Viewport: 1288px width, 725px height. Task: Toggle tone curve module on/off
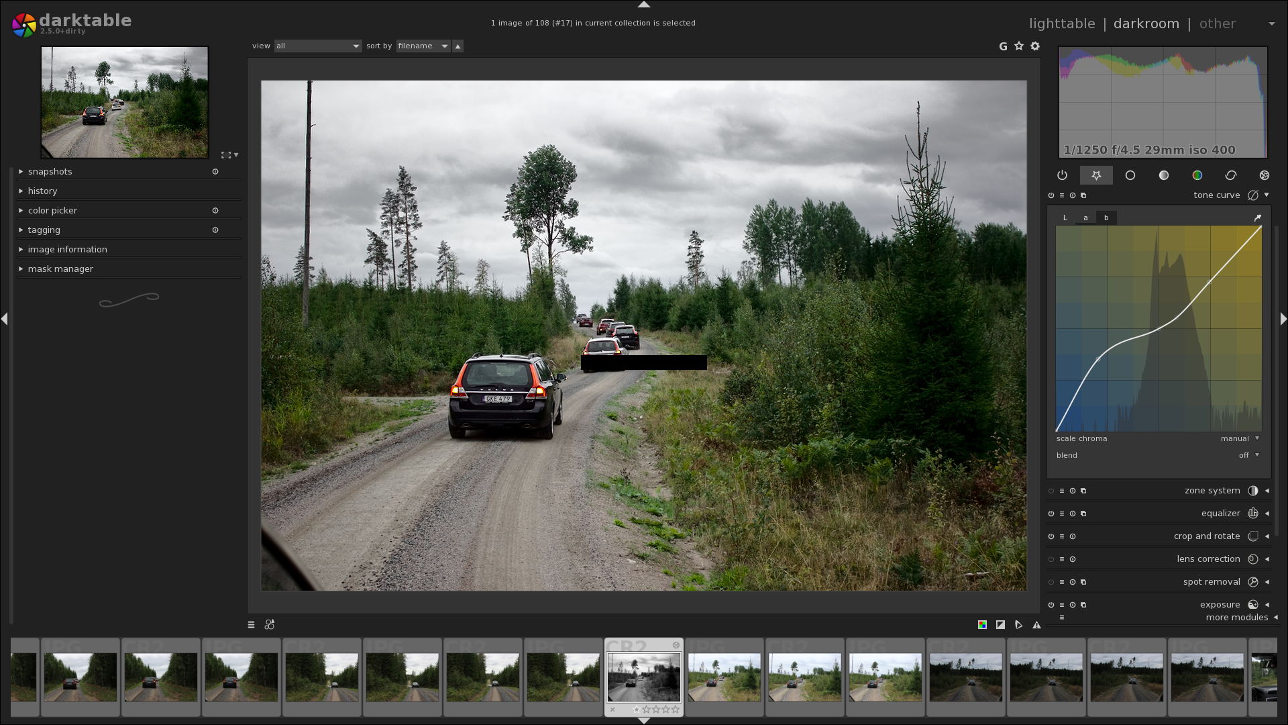click(x=1051, y=195)
